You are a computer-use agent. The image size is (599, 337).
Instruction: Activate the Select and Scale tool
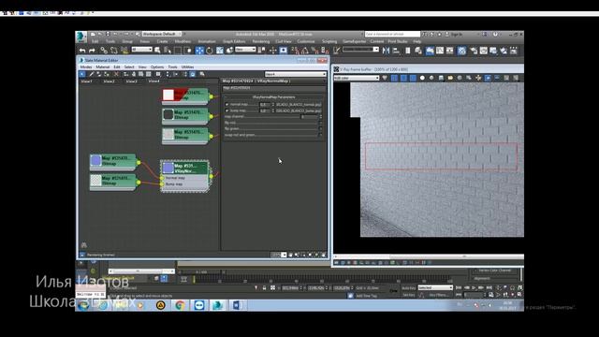[x=220, y=51]
